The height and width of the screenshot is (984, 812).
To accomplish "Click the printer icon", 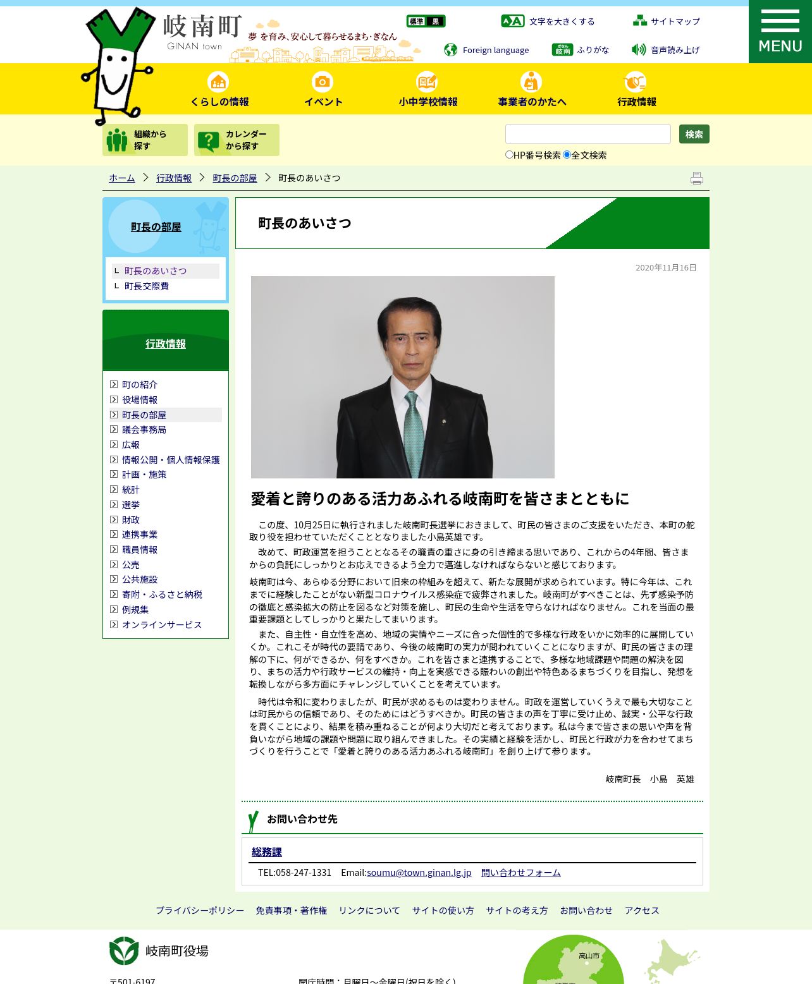I will click(697, 178).
